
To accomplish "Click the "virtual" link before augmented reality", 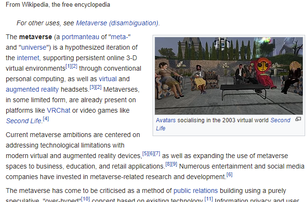I will pyautogui.click(x=107, y=79).
